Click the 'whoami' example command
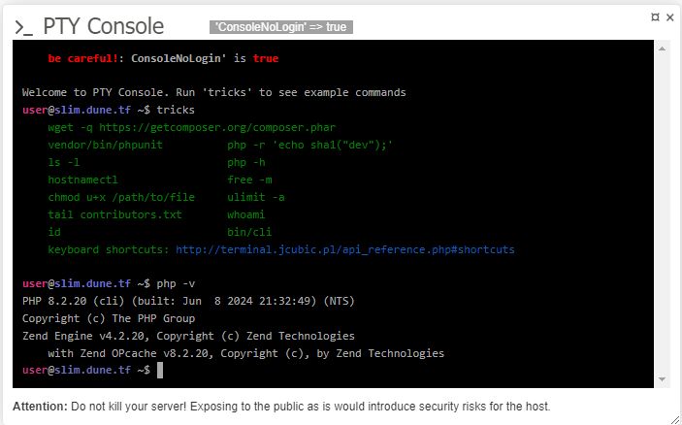The width and height of the screenshot is (682, 425). [x=245, y=214]
